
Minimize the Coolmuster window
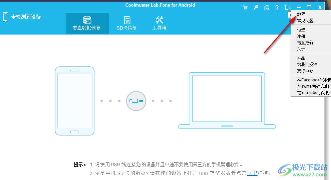(299, 8)
